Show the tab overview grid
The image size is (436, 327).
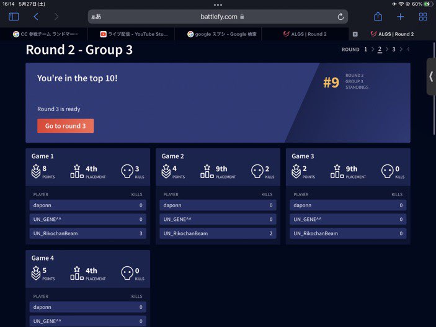[423, 17]
